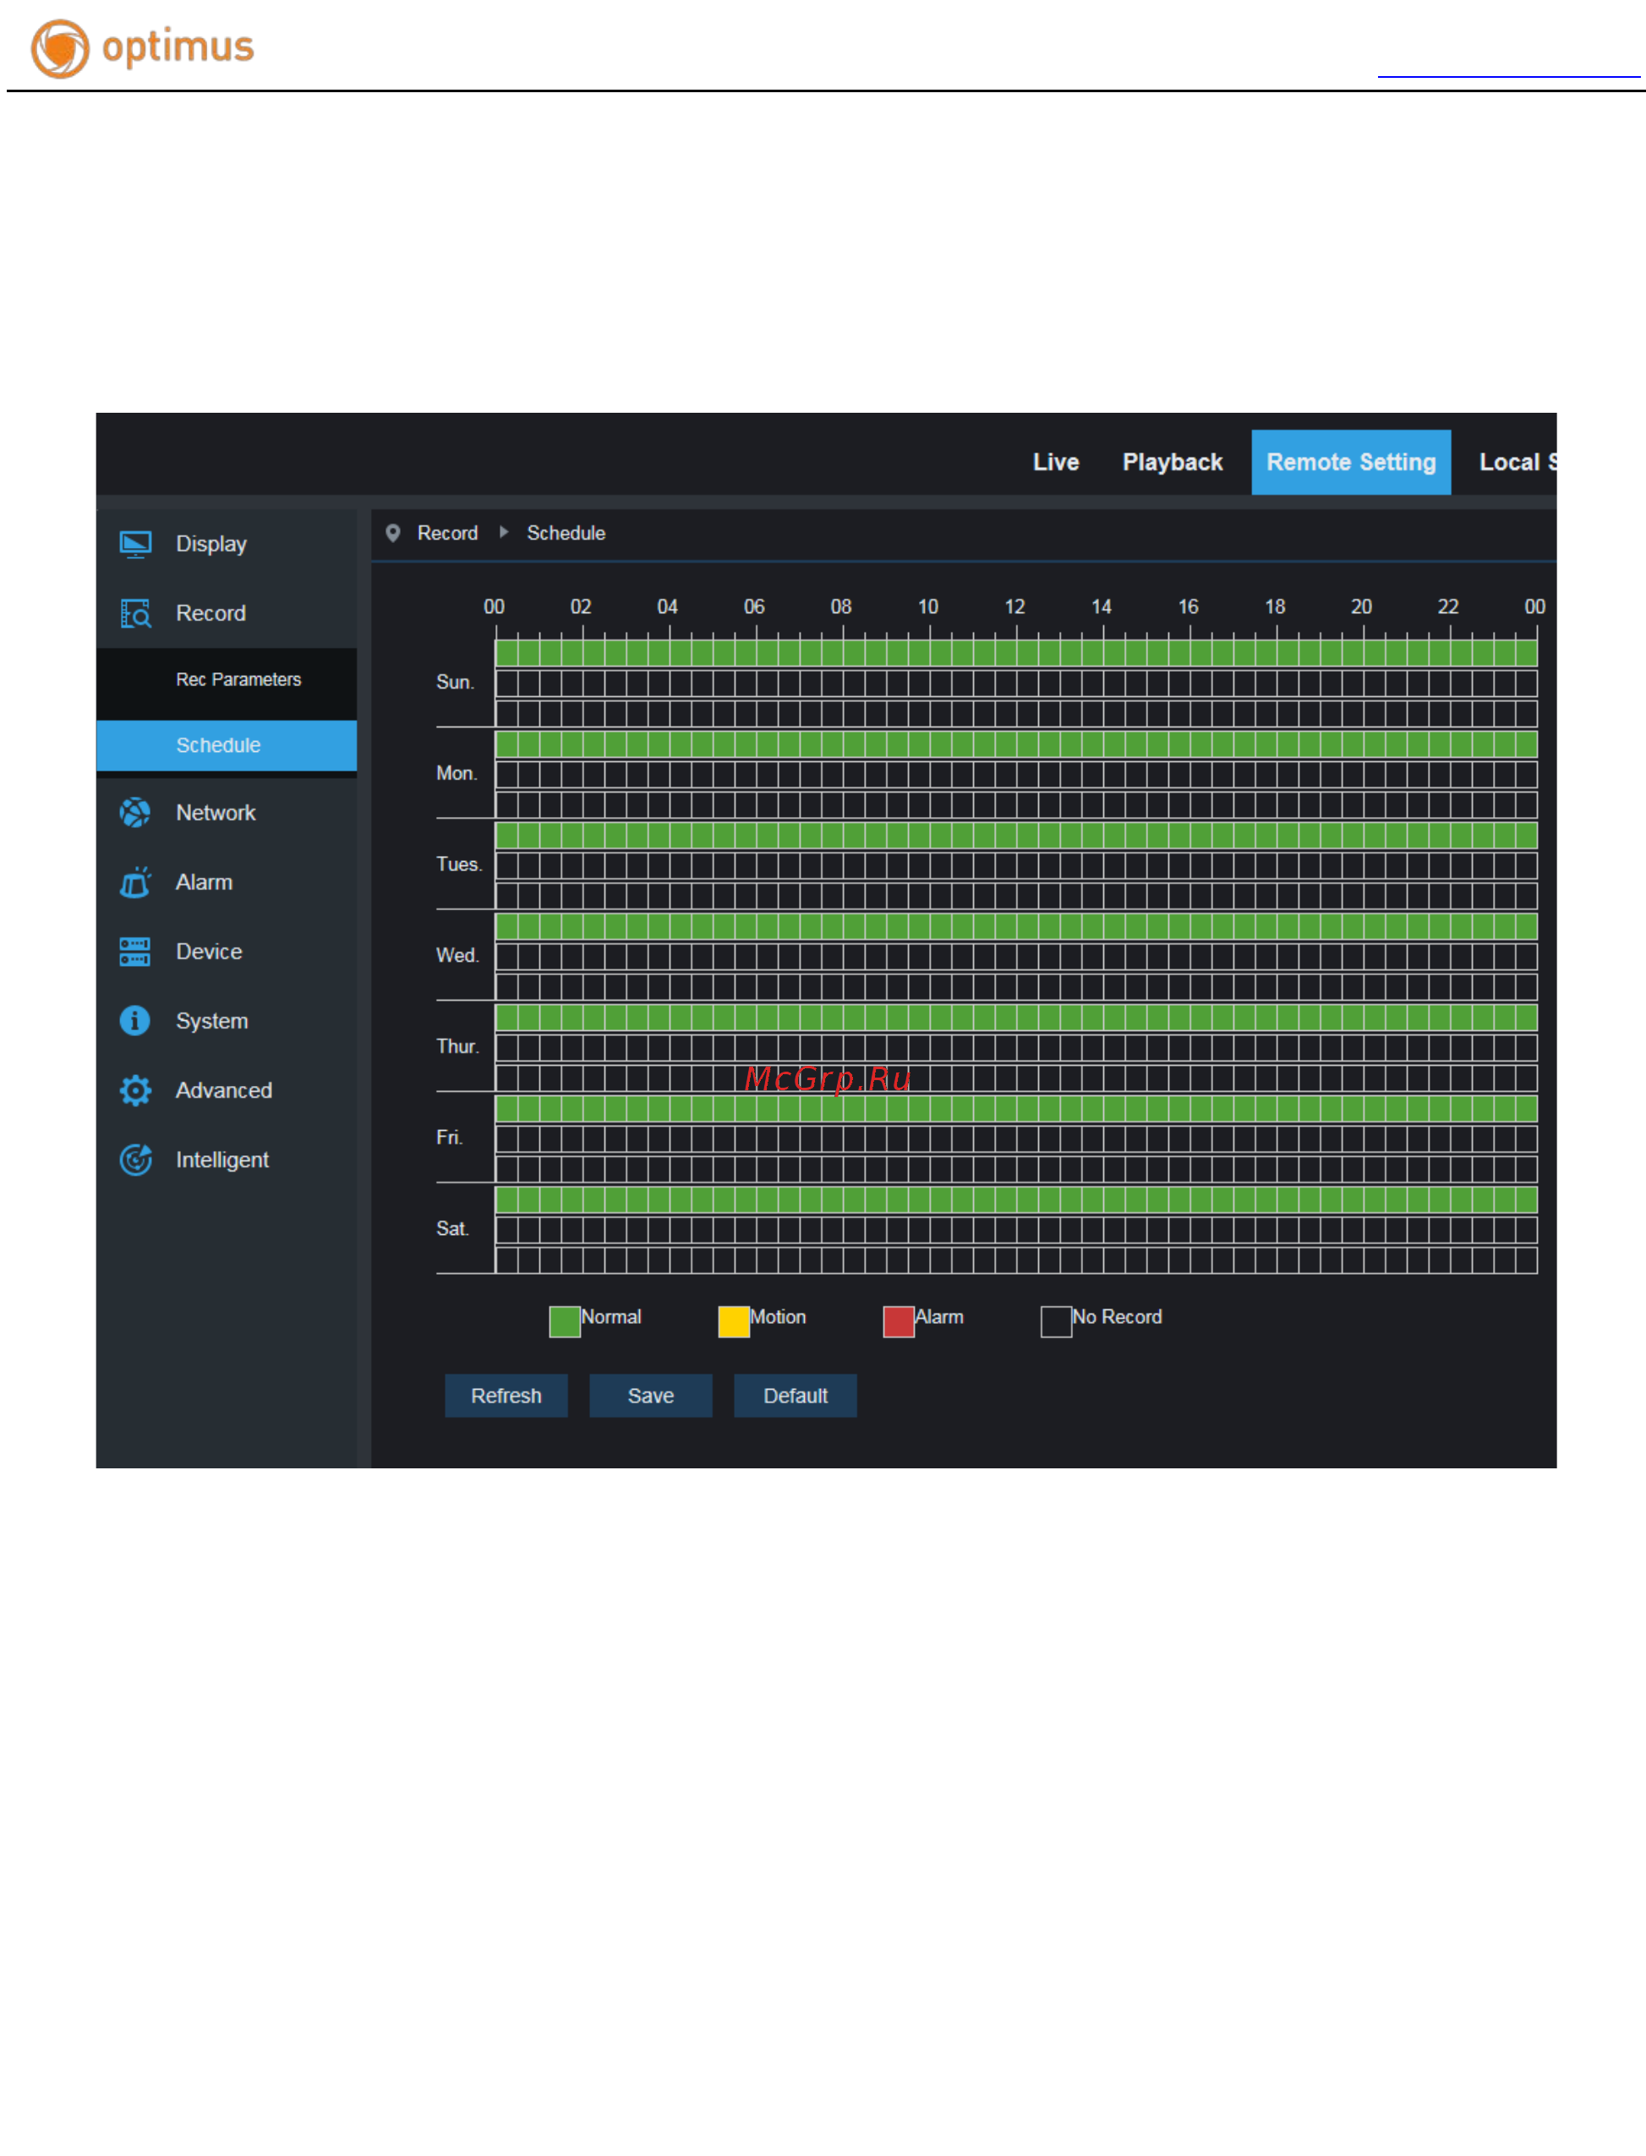Click the Sun. day label
This screenshot has width=1646, height=2156.
[455, 682]
